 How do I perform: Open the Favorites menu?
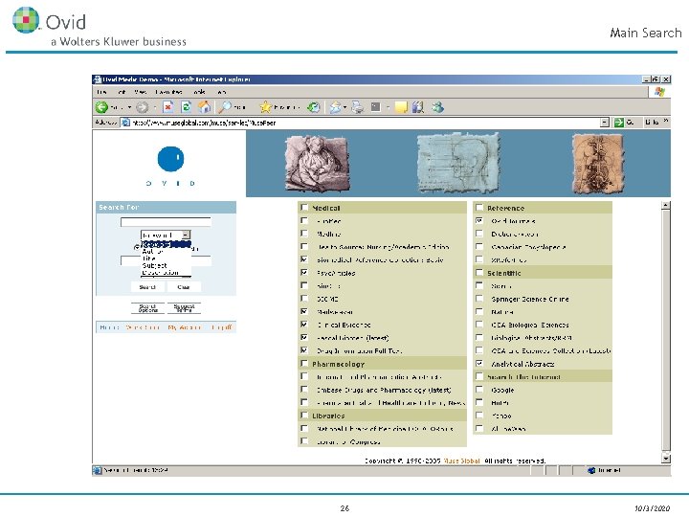(168, 92)
